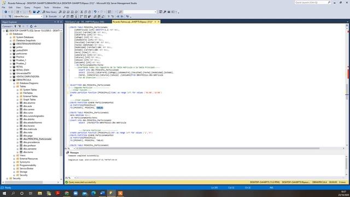
Task: Click the Undo arrow icon
Action: pyautogui.click(x=95, y=12)
